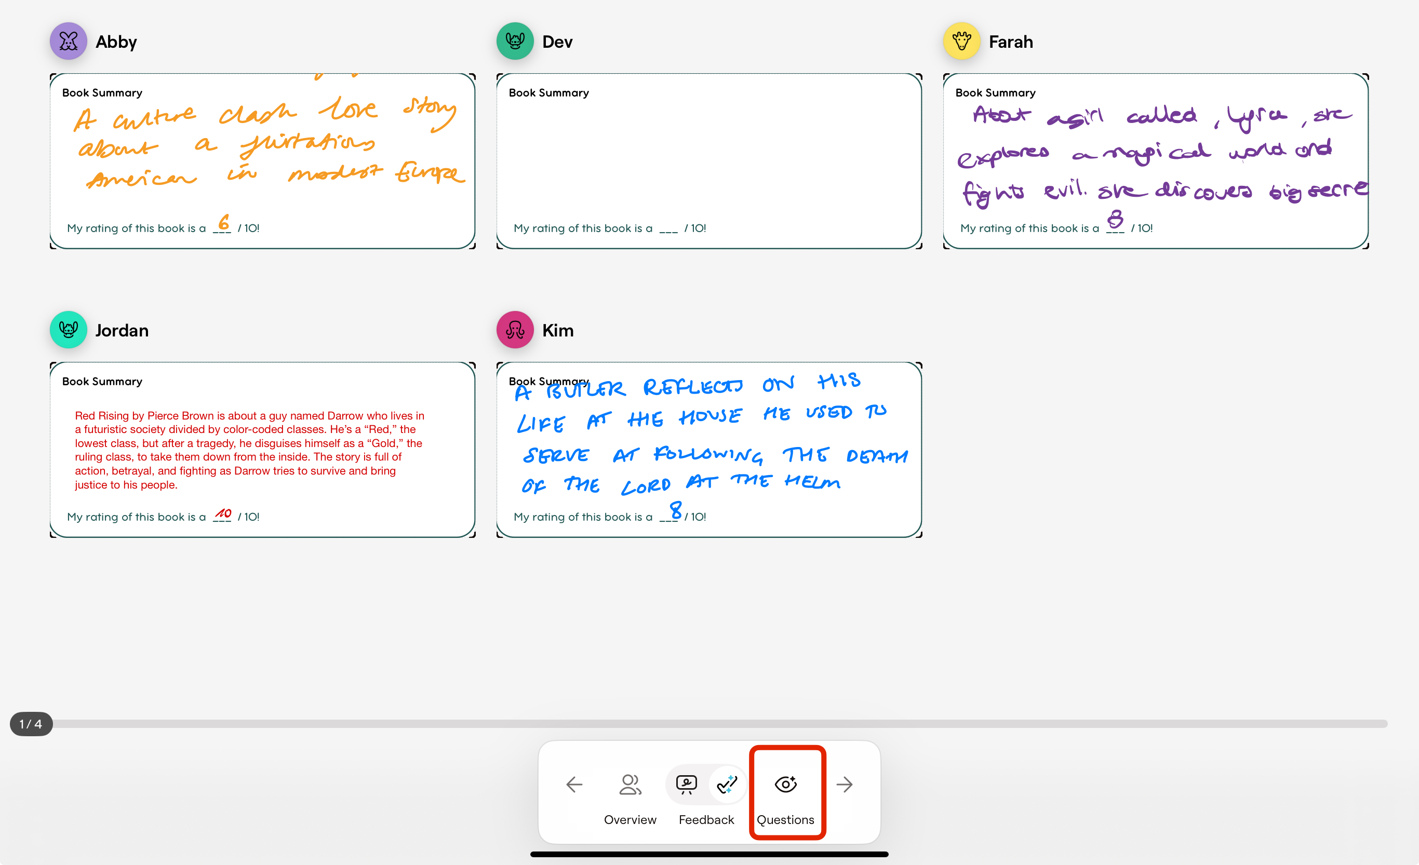Click the Questions eye icon

(x=785, y=784)
